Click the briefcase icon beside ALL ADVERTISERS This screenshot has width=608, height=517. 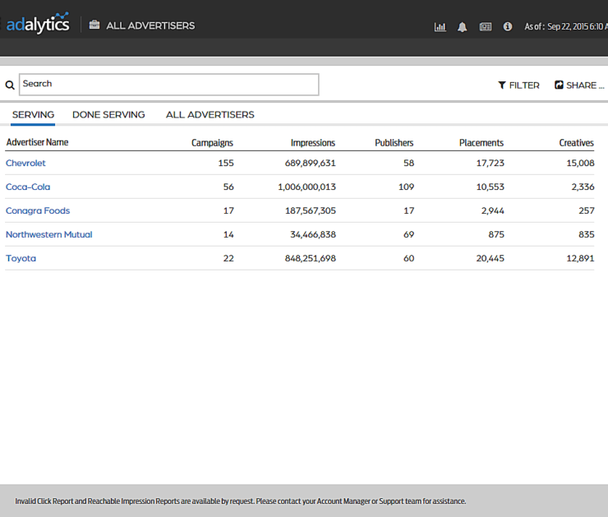pyautogui.click(x=94, y=25)
